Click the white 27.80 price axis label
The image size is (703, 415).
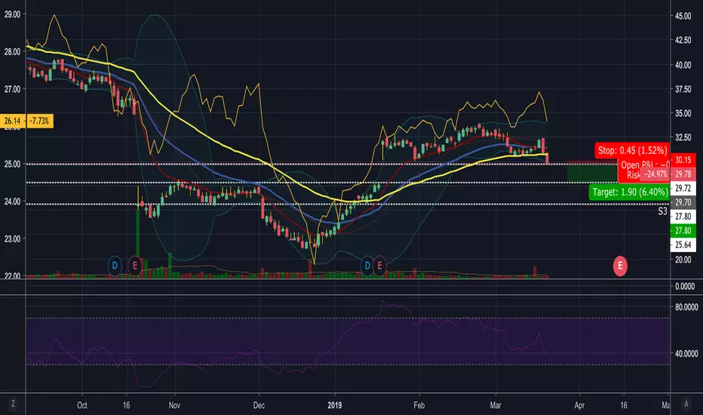(683, 217)
